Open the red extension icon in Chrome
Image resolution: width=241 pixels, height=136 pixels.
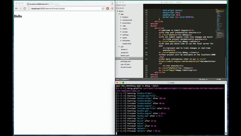coord(108,9)
